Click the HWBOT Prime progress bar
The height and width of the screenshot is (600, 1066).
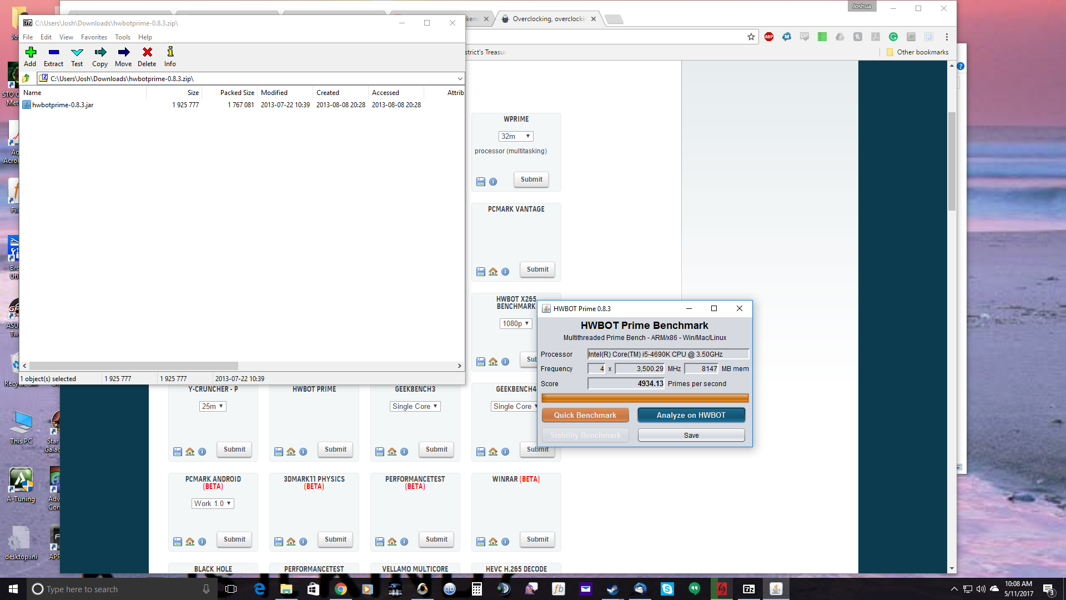pos(645,398)
